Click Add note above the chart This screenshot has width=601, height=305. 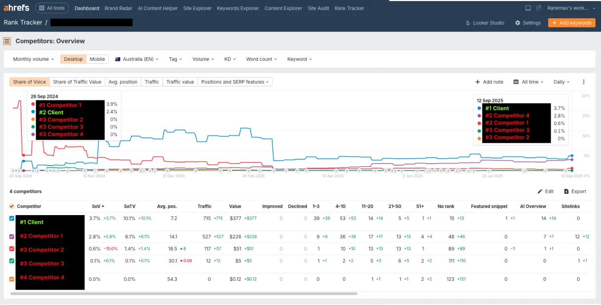(489, 82)
